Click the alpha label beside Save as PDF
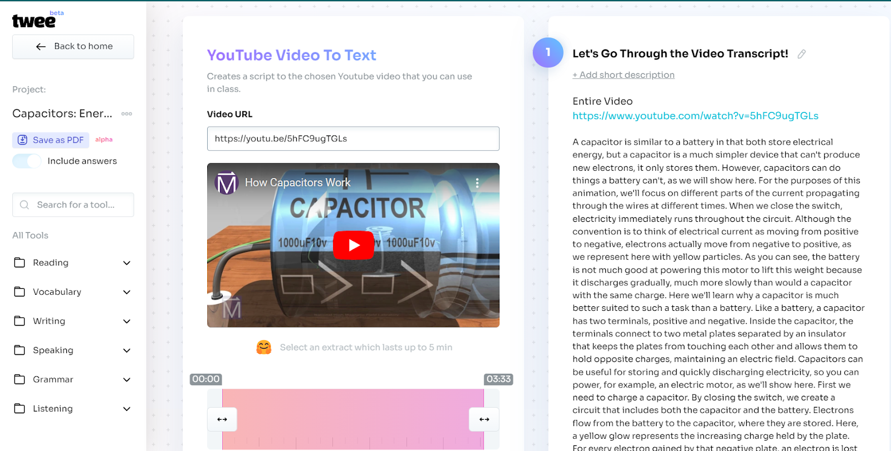Image resolution: width=891 pixels, height=451 pixels. point(104,140)
